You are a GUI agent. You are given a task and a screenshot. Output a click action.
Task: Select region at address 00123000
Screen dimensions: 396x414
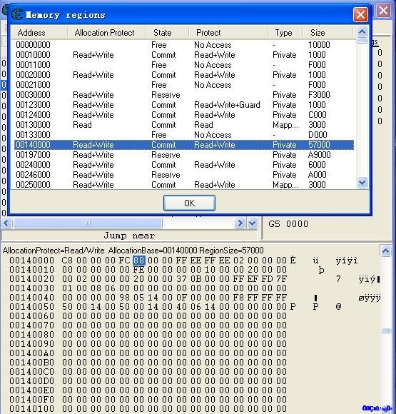click(x=184, y=105)
